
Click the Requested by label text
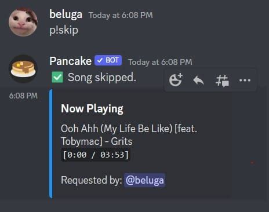92,180
